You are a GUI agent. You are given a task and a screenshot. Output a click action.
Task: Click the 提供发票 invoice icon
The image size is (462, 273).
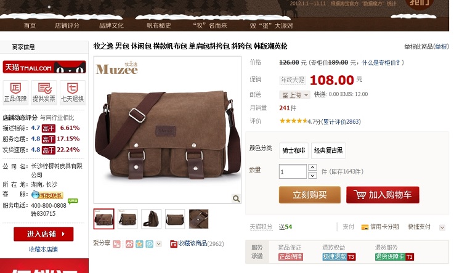[44, 92]
